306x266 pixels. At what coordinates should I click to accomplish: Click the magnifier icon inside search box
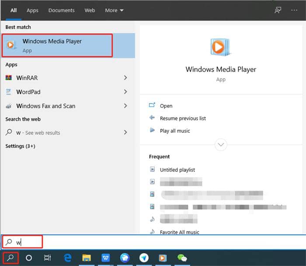[9, 242]
